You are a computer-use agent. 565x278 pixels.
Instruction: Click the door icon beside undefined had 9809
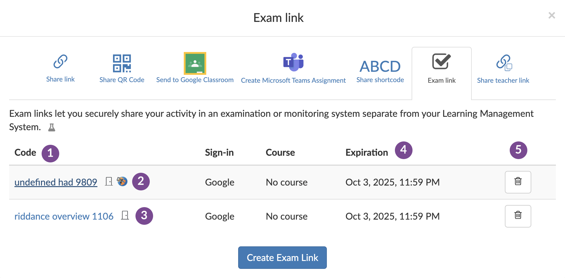108,181
